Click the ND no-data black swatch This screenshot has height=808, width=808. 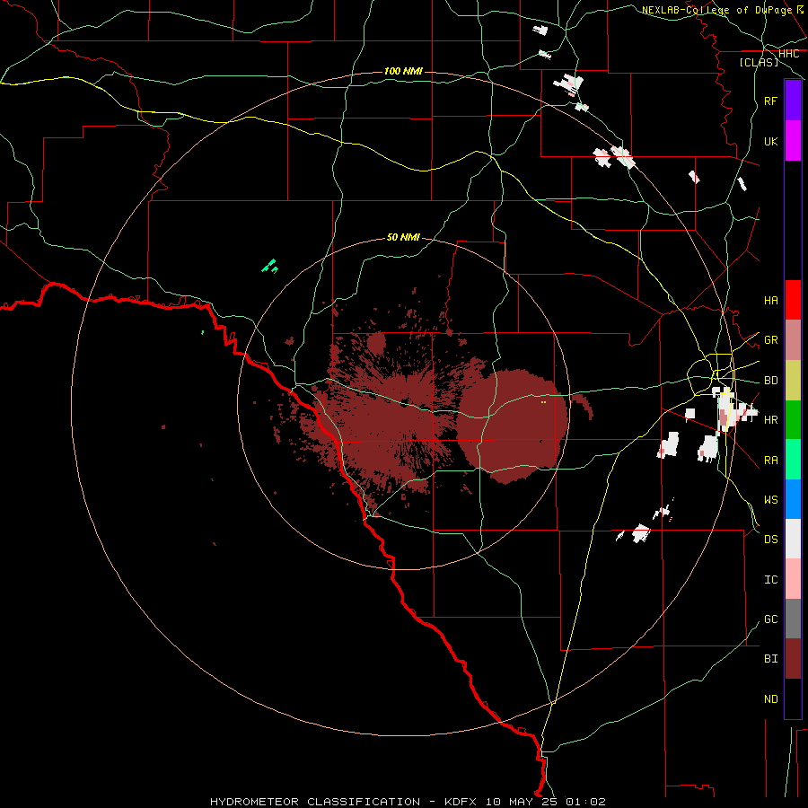[793, 698]
